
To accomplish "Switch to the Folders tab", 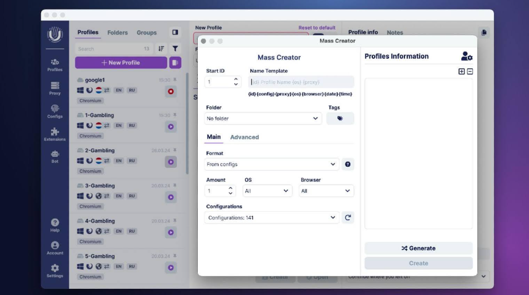I will pyautogui.click(x=117, y=33).
